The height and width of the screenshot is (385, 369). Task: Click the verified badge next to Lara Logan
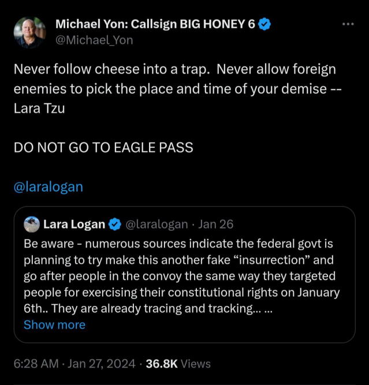115,224
